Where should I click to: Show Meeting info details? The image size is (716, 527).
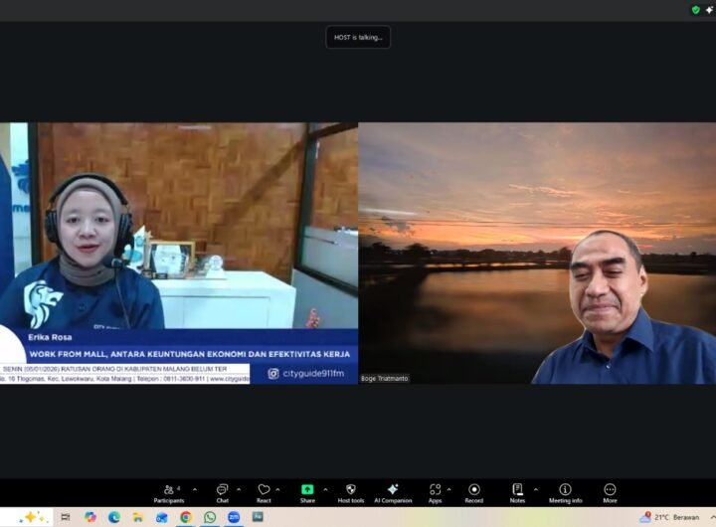[565, 491]
